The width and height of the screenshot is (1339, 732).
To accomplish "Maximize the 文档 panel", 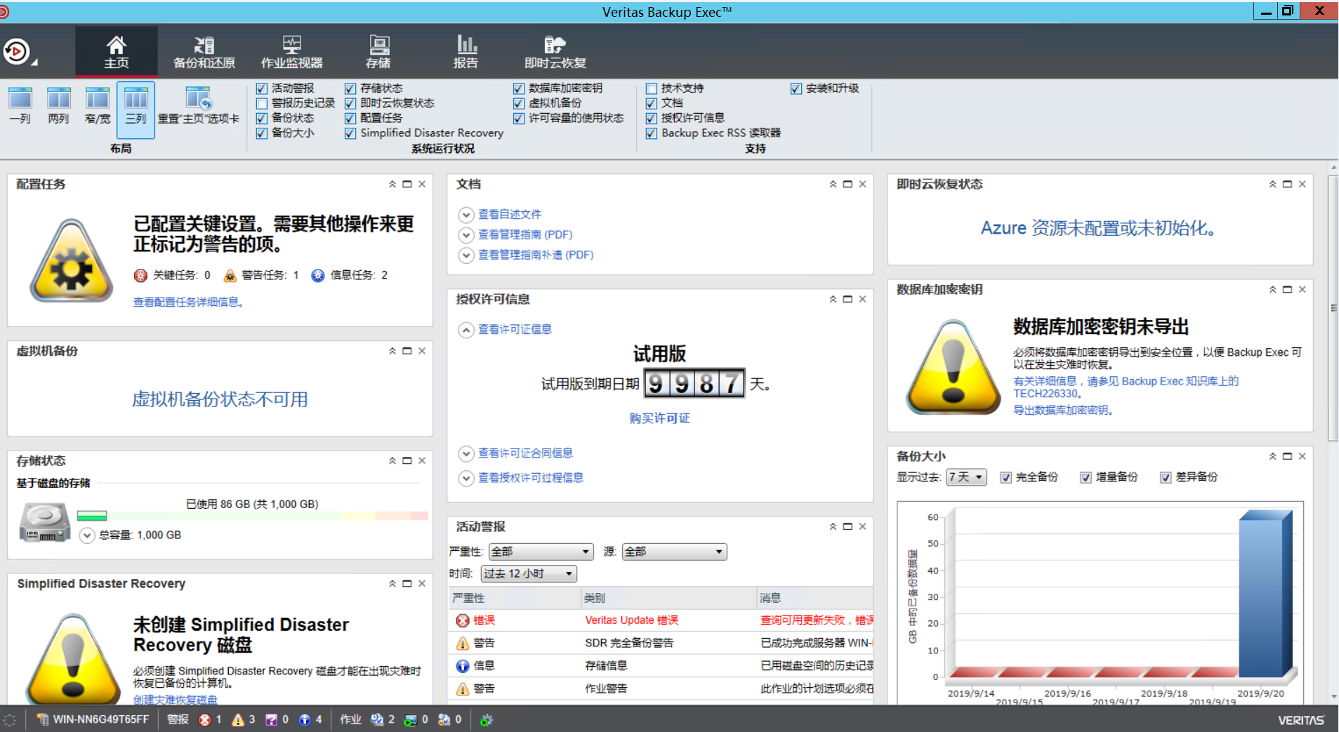I will (847, 184).
